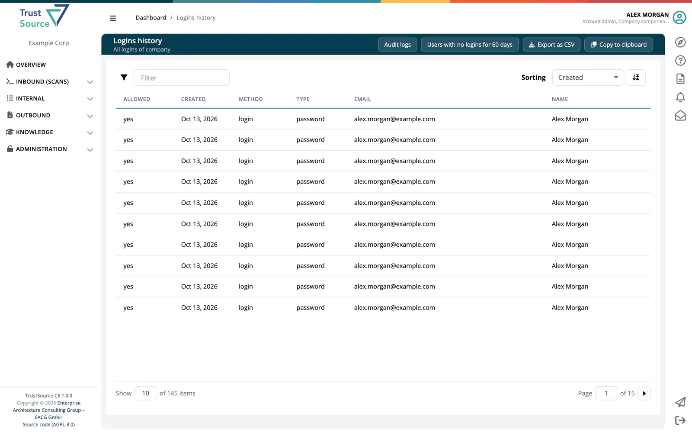This screenshot has height=433, width=692.
Task: Click the Overview home icon
Action: tap(10, 65)
